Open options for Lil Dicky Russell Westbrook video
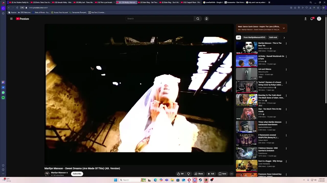The image size is (327, 183). tap(286, 56)
